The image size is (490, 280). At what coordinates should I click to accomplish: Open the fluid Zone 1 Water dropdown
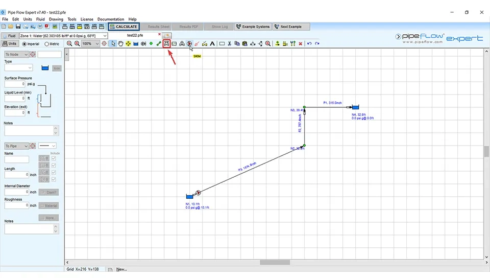(x=105, y=36)
